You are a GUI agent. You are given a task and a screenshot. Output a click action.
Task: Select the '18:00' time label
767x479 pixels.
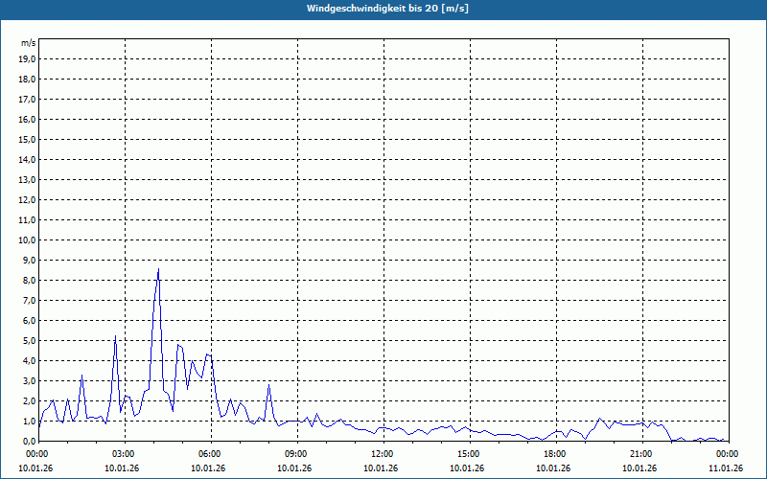pyautogui.click(x=556, y=454)
